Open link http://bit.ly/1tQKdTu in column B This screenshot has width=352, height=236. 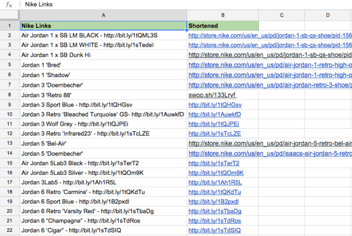[x=215, y=192]
